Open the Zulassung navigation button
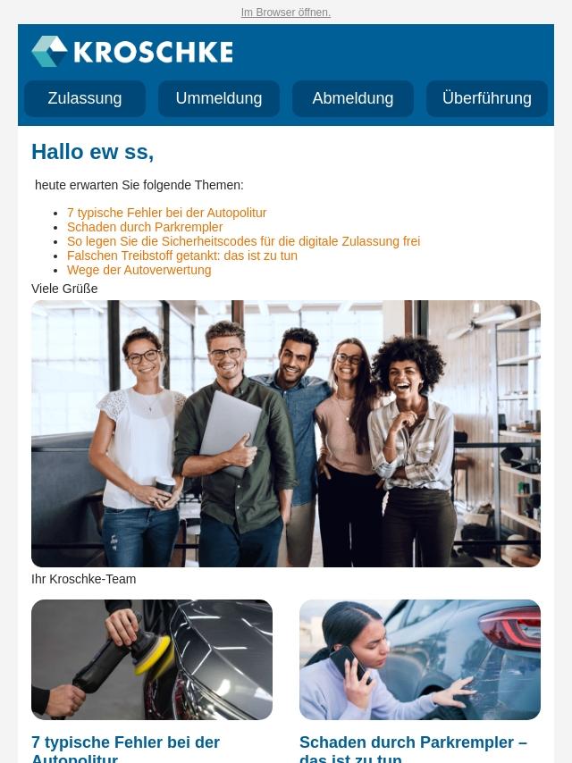 (x=85, y=98)
